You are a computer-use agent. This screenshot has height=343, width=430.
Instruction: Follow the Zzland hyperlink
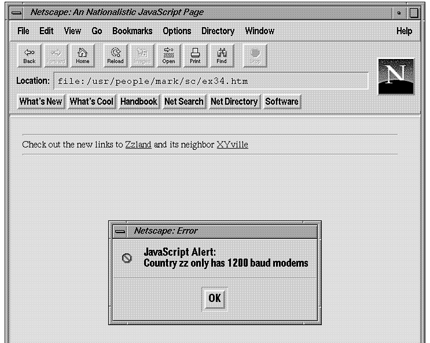point(138,145)
